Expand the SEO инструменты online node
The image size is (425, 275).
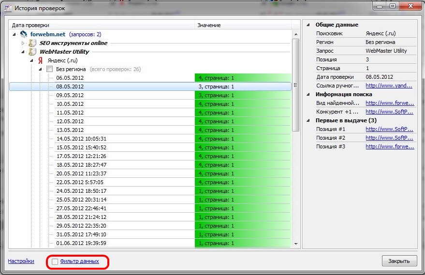[23, 43]
